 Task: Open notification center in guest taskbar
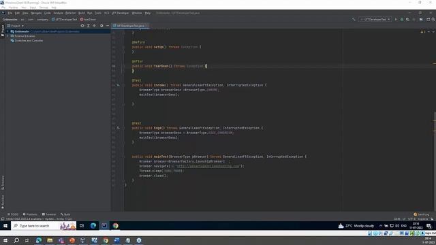429,225
